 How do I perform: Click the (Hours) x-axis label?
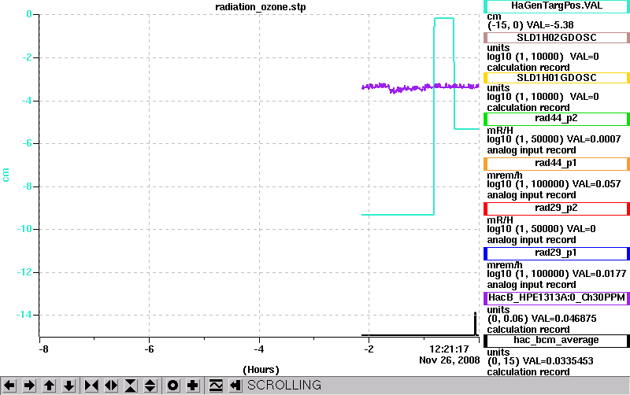click(261, 370)
